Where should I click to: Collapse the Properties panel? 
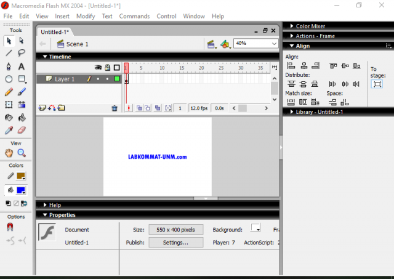point(45,215)
